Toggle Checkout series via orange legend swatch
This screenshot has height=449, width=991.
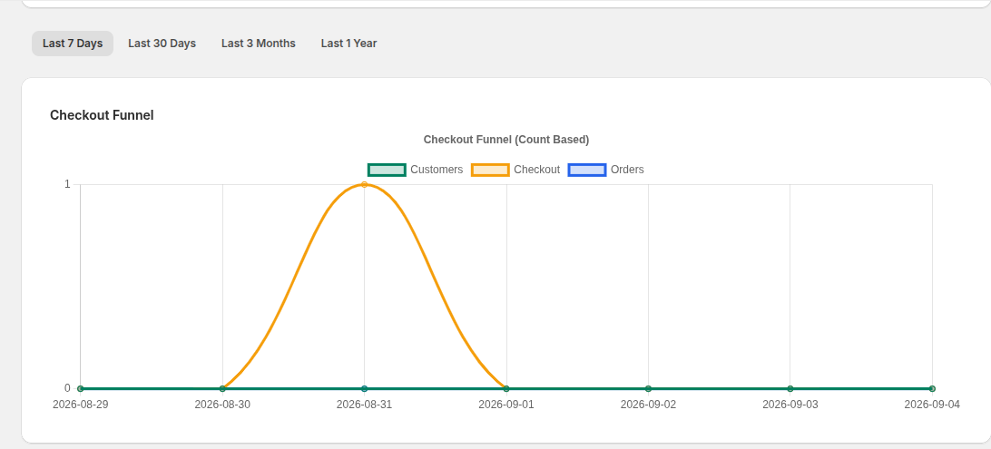(490, 170)
